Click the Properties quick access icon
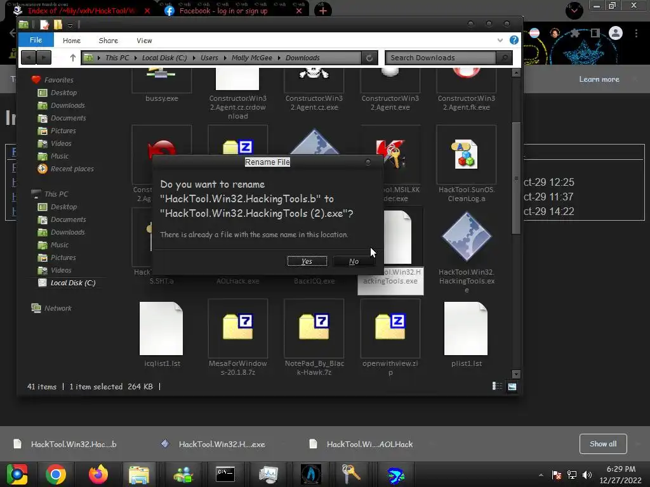 pos(44,25)
